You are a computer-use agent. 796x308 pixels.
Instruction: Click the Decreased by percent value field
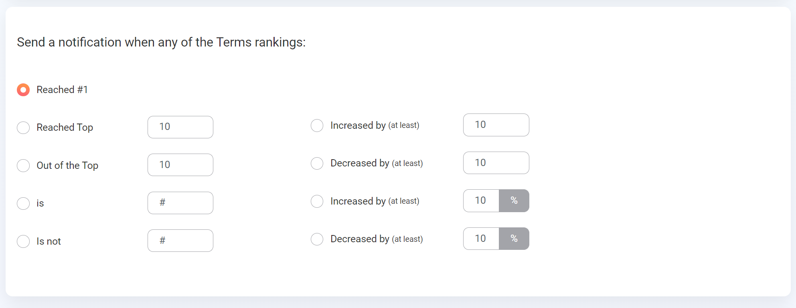pos(481,239)
